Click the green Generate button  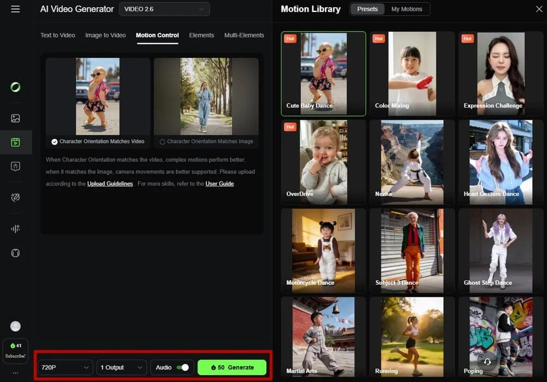(232, 368)
